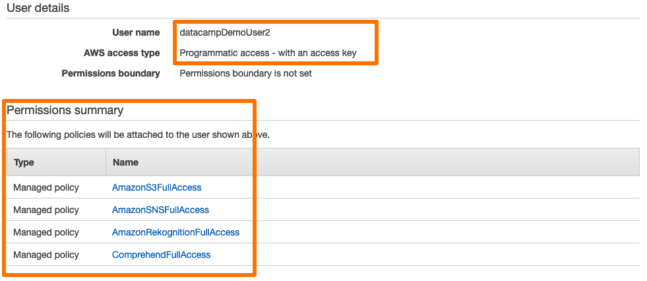Select the Programmatic access value text
This screenshot has height=281, width=647.
[x=268, y=53]
